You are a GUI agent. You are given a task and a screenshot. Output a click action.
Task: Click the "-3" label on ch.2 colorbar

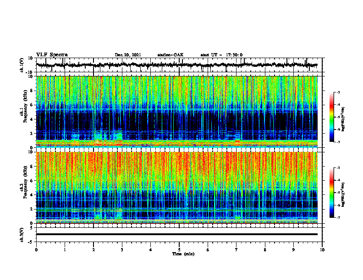coord(338,168)
